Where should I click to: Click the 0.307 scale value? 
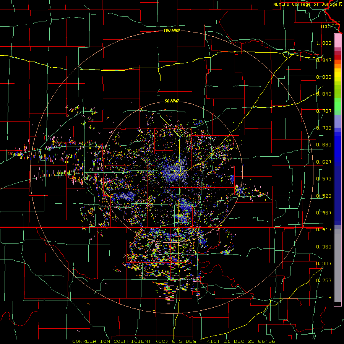(324, 264)
